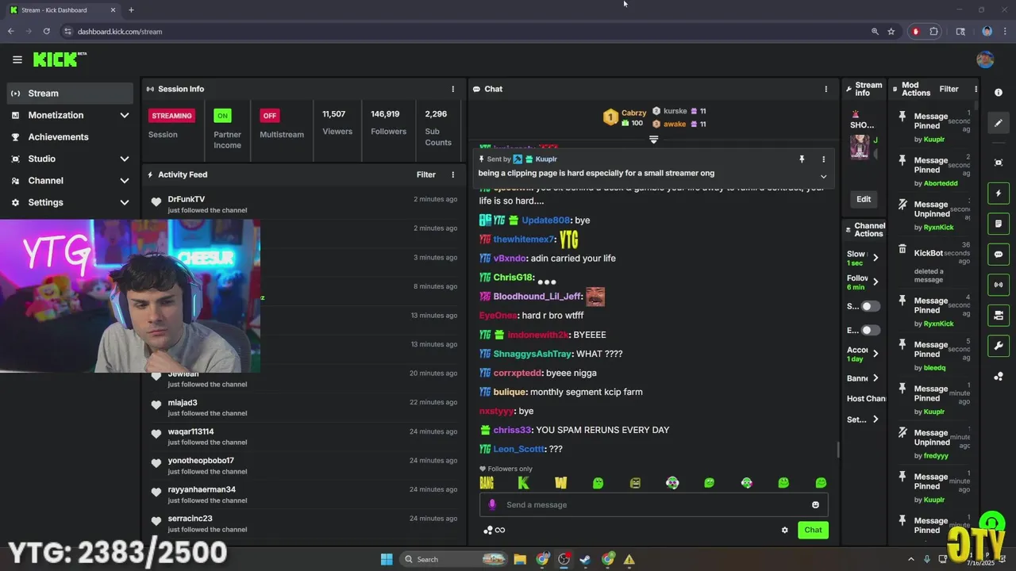
Task: Click the camera icon in right rail
Action: (x=999, y=316)
